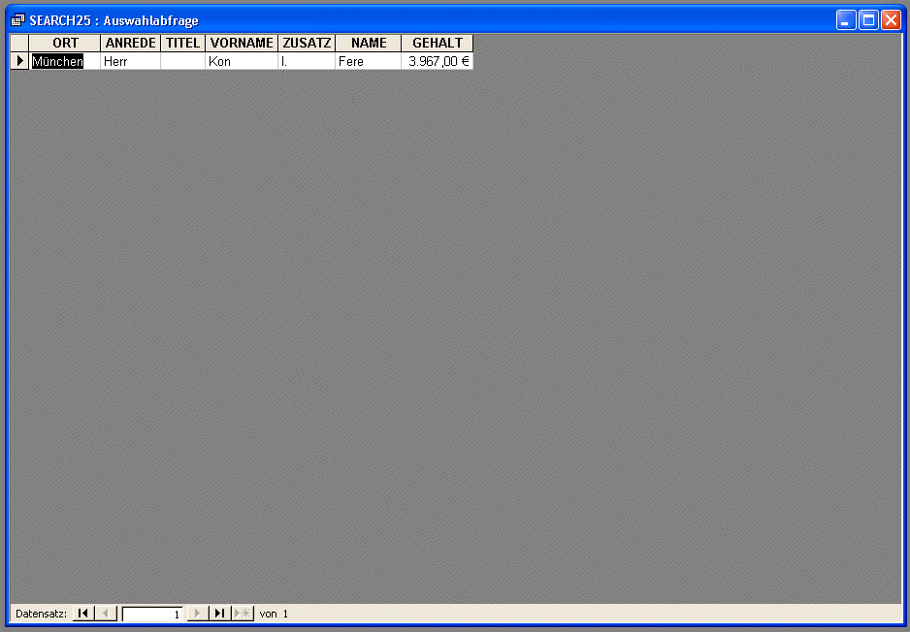This screenshot has height=632, width=910.
Task: Click the Fere cell under NAME
Action: [369, 61]
